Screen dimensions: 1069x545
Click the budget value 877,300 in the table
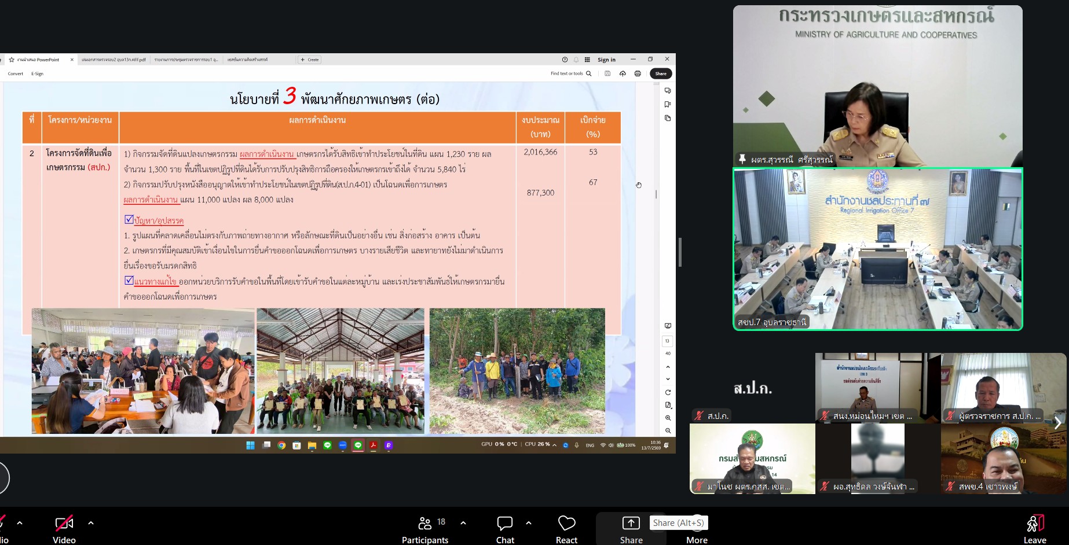click(x=540, y=193)
